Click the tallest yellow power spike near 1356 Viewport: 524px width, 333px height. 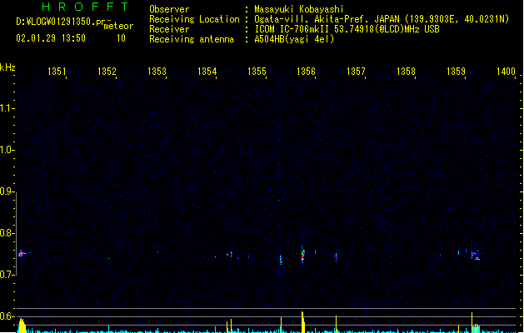302,322
